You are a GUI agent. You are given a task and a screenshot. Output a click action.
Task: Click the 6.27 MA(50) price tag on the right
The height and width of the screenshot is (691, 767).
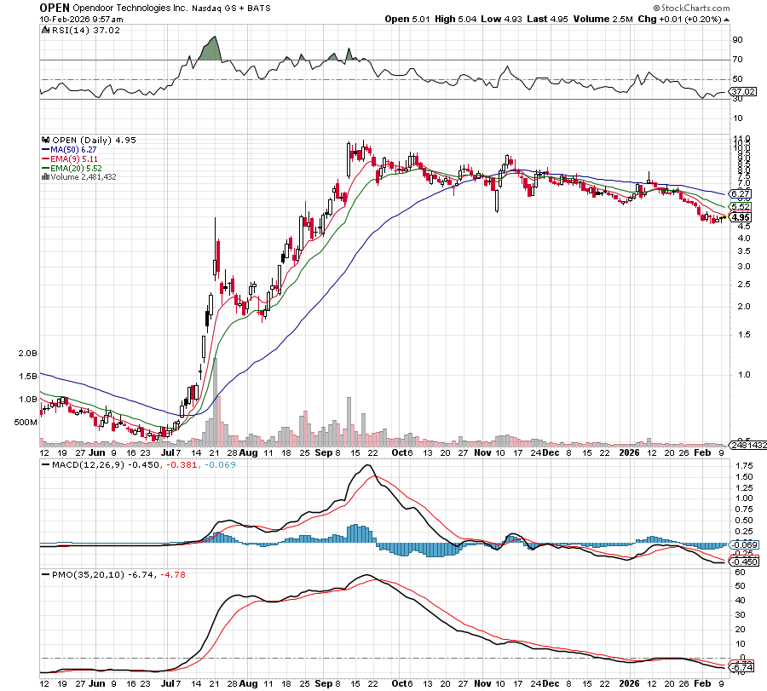point(741,193)
